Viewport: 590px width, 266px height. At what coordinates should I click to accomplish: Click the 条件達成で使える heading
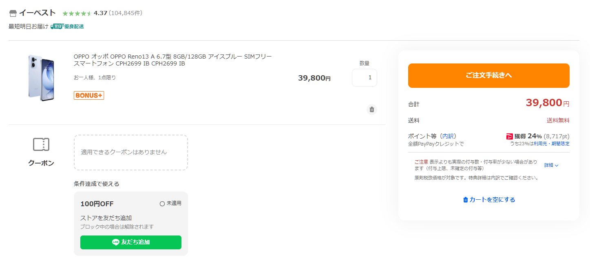tap(97, 184)
